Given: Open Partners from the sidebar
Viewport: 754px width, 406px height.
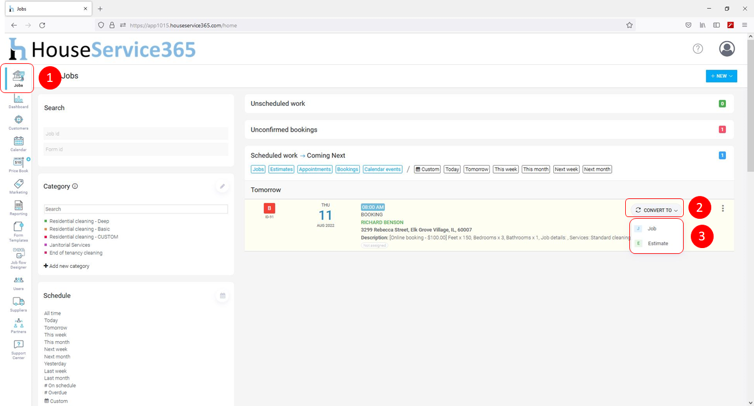Looking at the screenshot, I should [18, 326].
